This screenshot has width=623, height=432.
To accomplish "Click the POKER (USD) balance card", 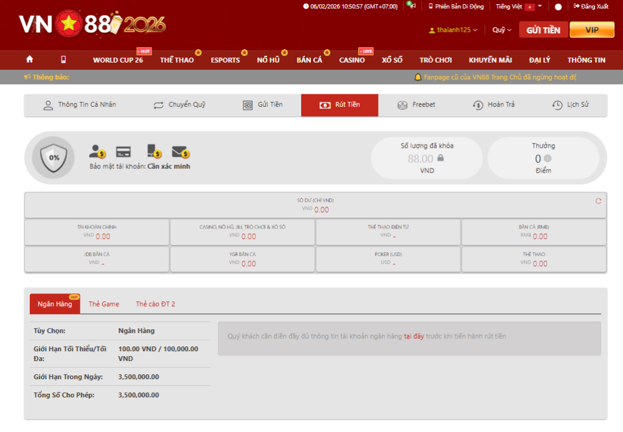I will (x=388, y=259).
